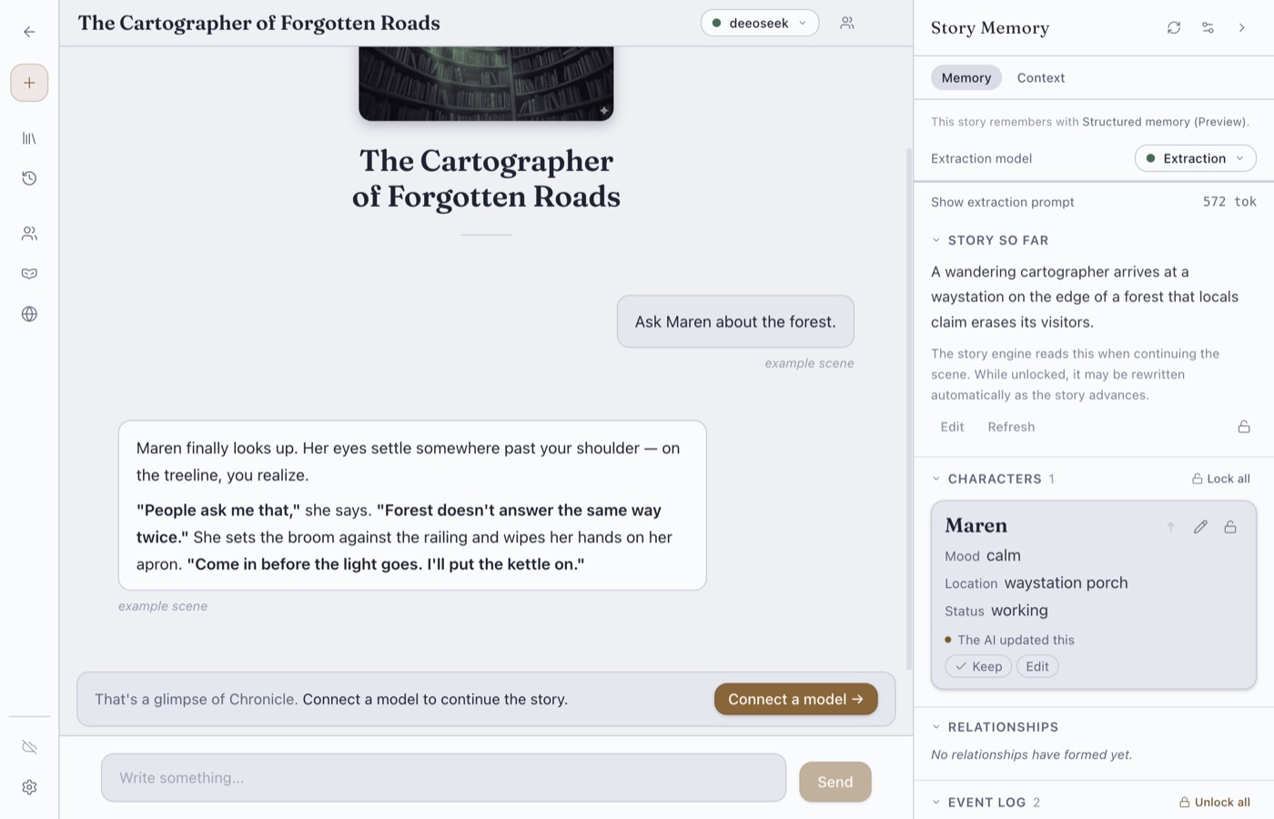Open settings gear in sidebar
1274x819 pixels.
coord(29,787)
